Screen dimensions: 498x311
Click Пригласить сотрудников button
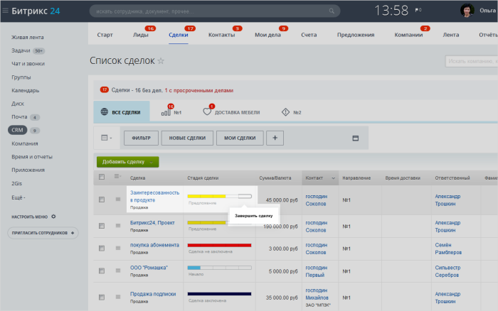[x=43, y=233]
